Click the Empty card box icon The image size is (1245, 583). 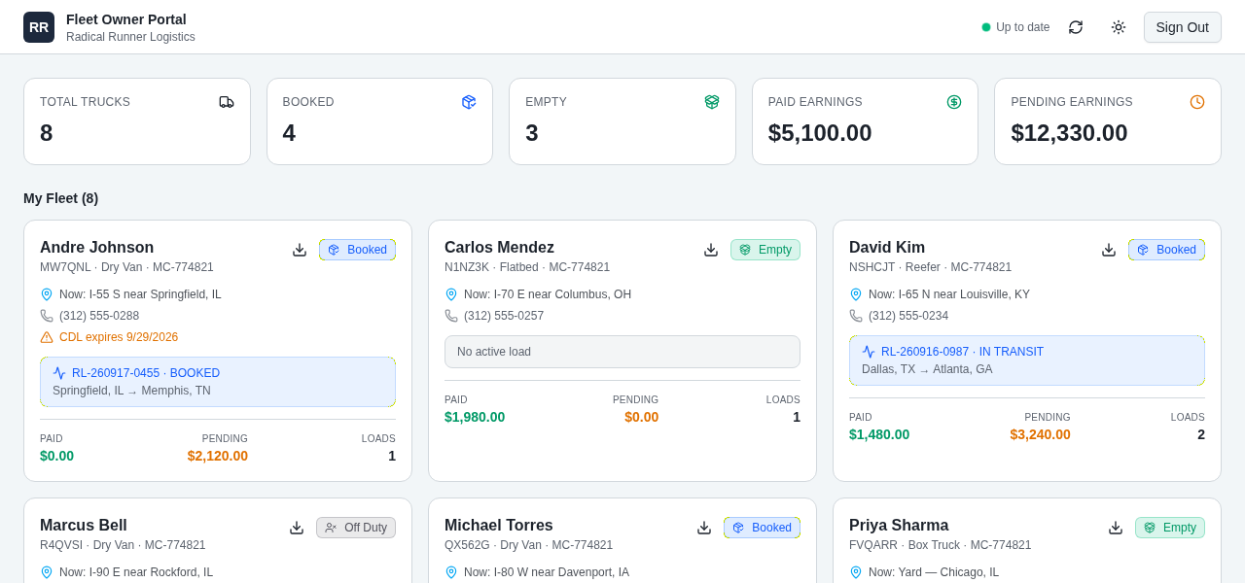712,102
